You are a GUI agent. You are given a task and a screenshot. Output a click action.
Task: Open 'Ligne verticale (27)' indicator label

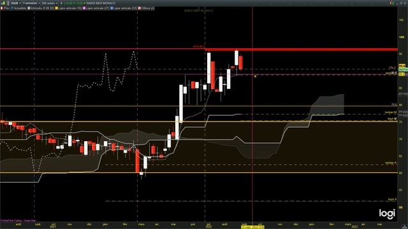pyautogui.click(x=98, y=8)
